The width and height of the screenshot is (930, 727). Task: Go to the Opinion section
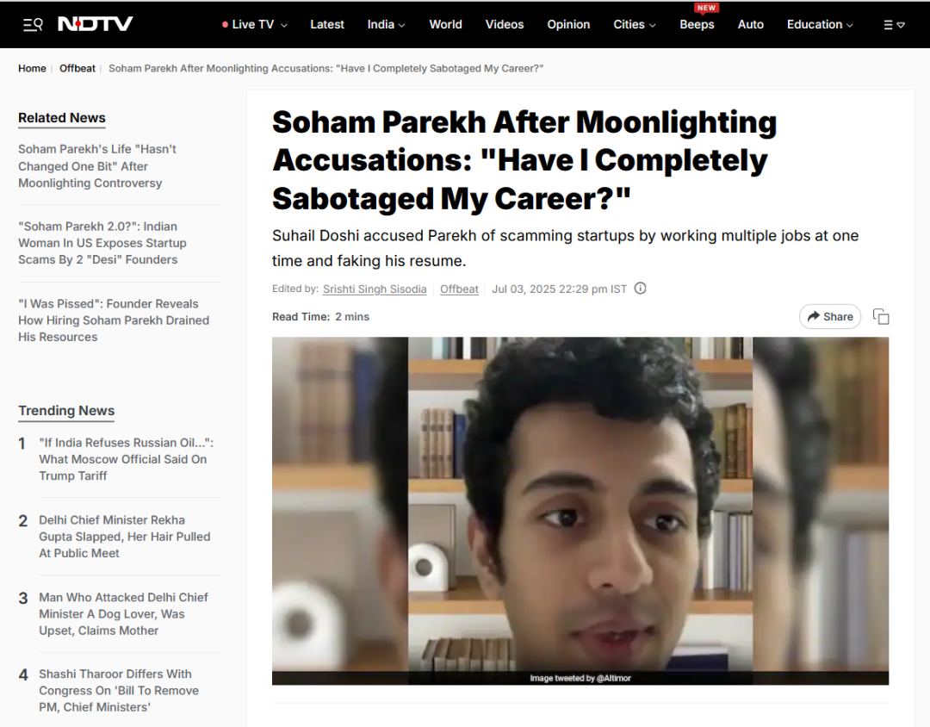point(568,24)
